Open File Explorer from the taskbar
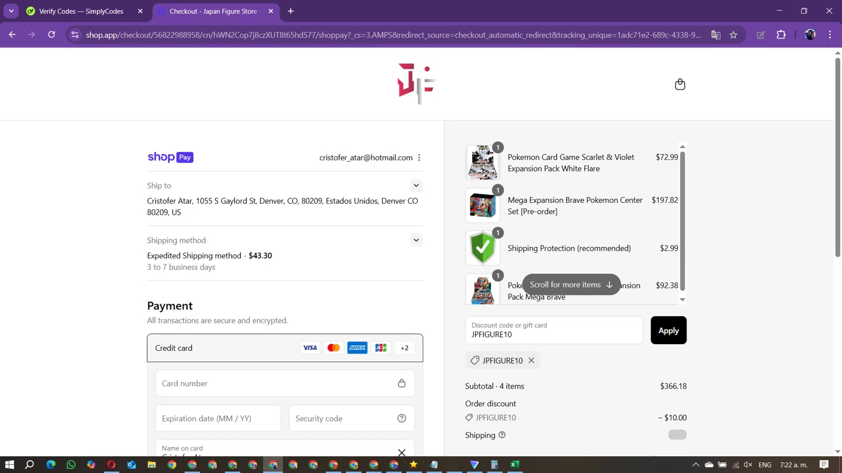This screenshot has height=473, width=842. [x=152, y=465]
